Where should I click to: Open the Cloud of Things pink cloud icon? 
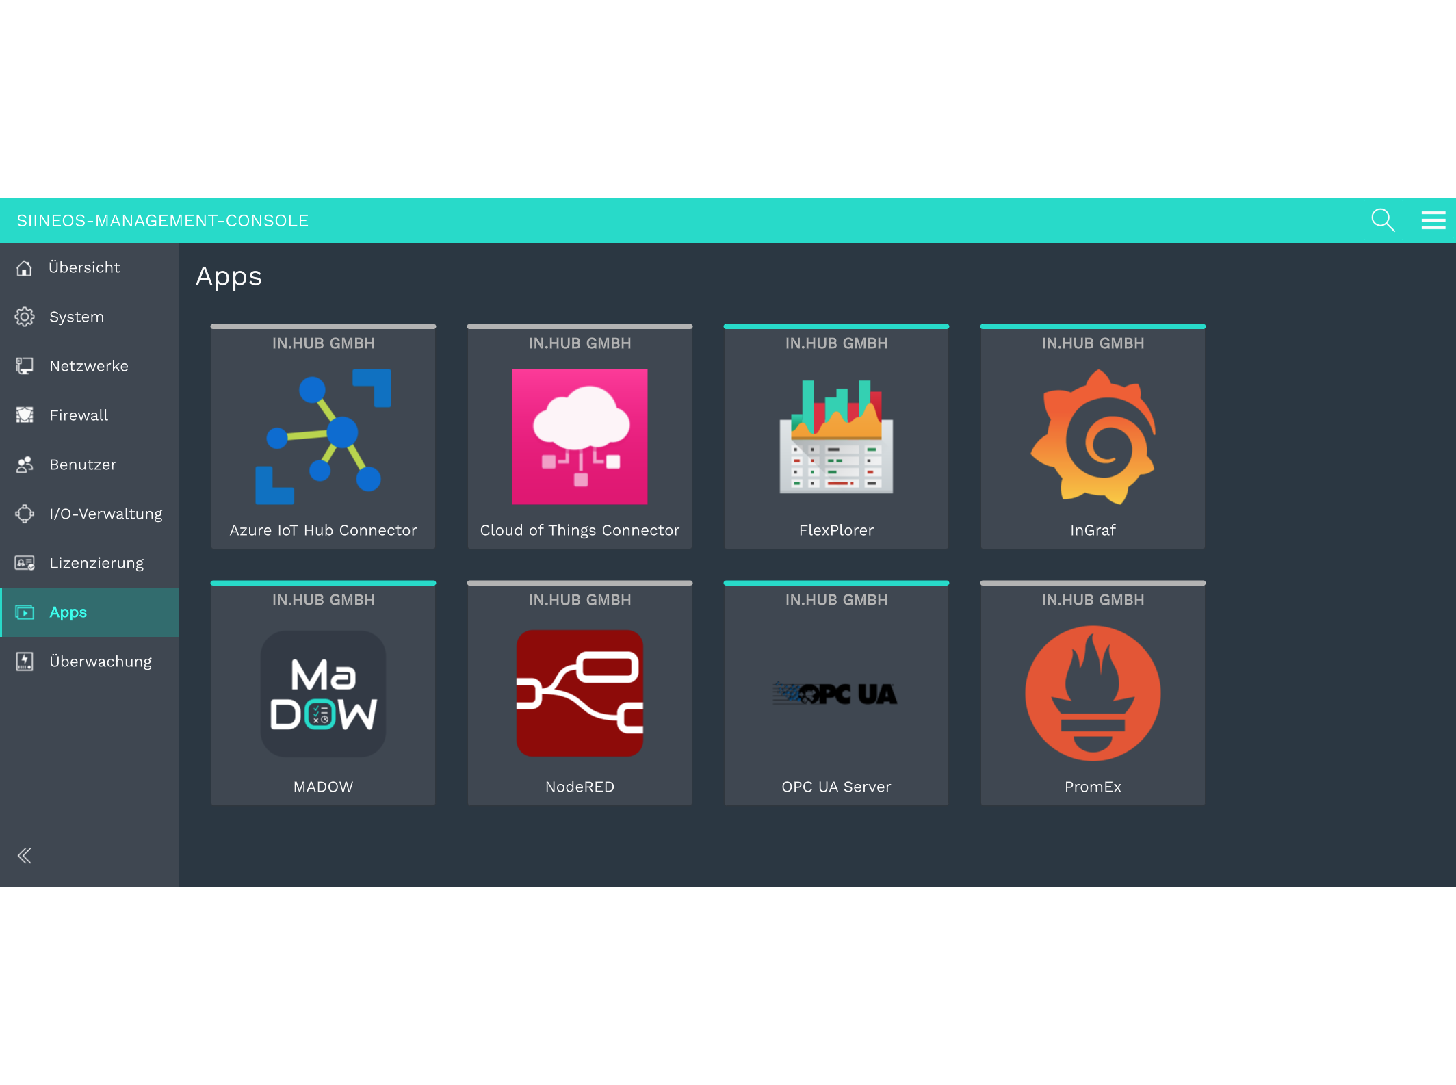pos(580,436)
